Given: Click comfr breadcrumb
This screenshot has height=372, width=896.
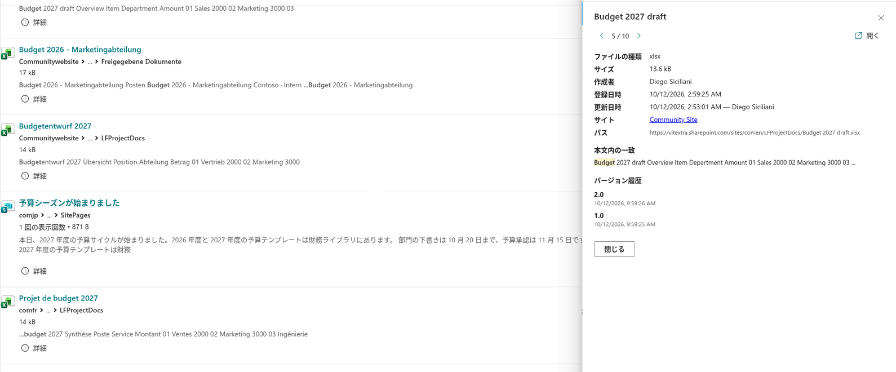Looking at the screenshot, I should (x=28, y=311).
